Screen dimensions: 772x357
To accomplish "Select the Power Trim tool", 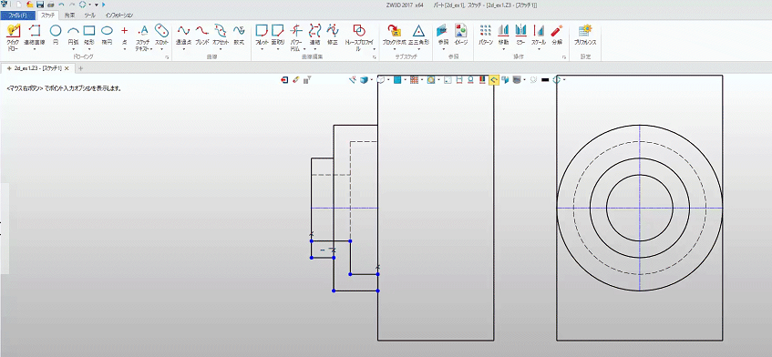I will [x=296, y=36].
